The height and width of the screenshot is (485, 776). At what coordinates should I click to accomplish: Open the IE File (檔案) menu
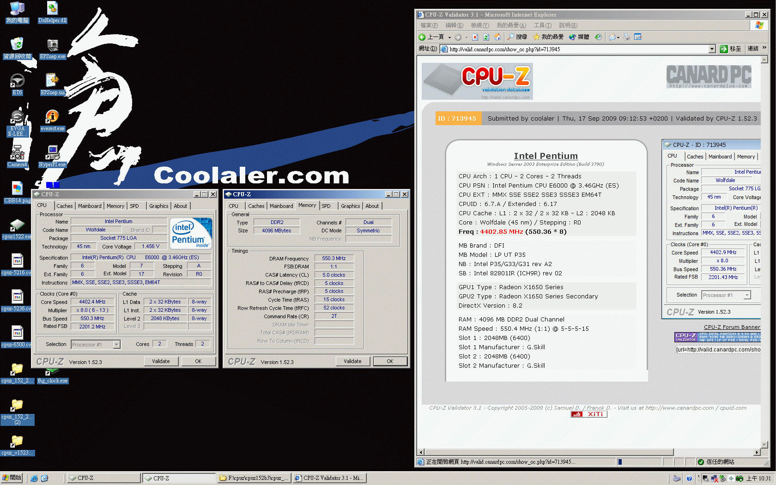(429, 25)
